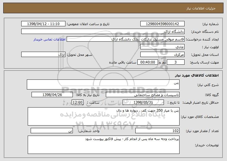Click the label نام دستگاه خریدار
The height and width of the screenshot is (161, 227).
click(205, 32)
